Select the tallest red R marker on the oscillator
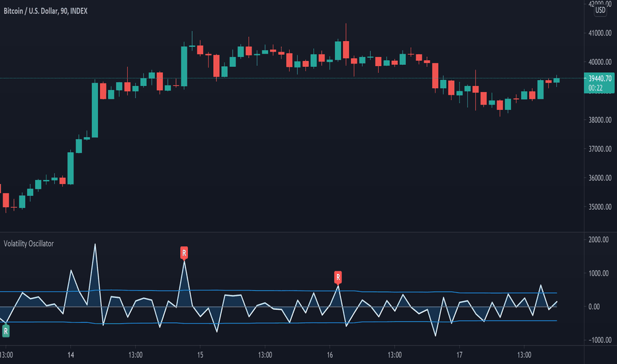Image resolution: width=617 pixels, height=364 pixels. [184, 253]
